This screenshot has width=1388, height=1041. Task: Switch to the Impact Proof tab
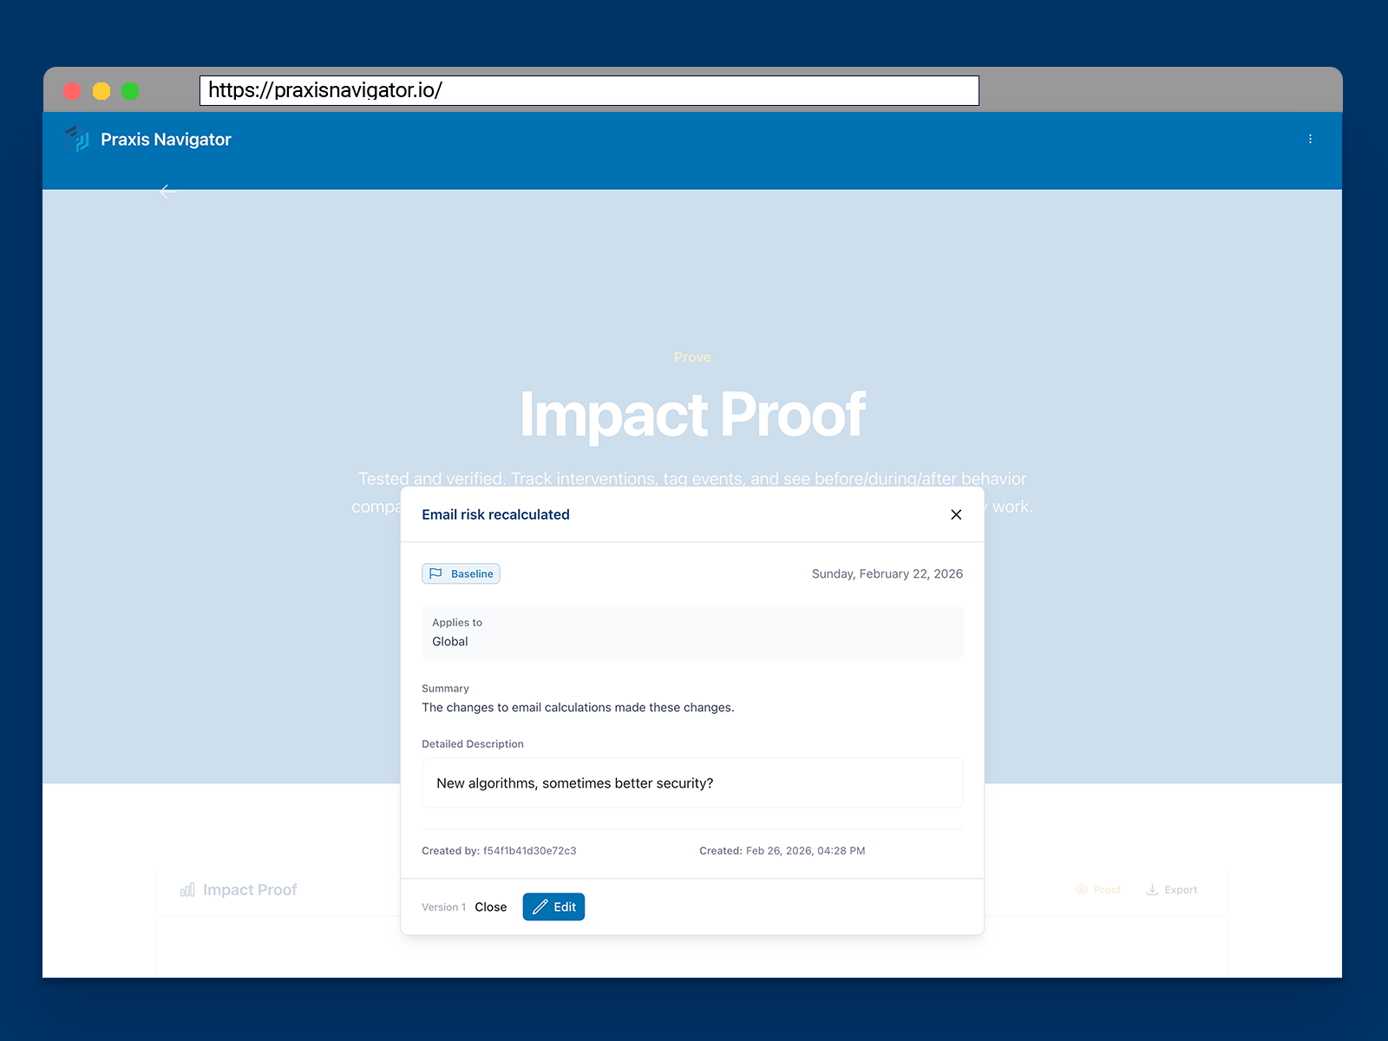pyautogui.click(x=250, y=889)
